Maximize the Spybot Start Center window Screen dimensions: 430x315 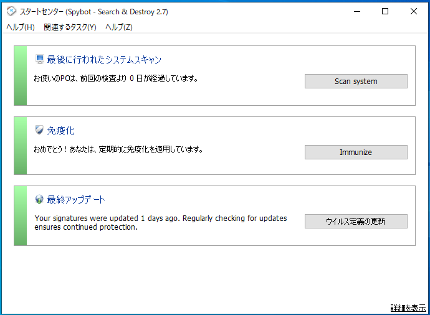pos(385,11)
